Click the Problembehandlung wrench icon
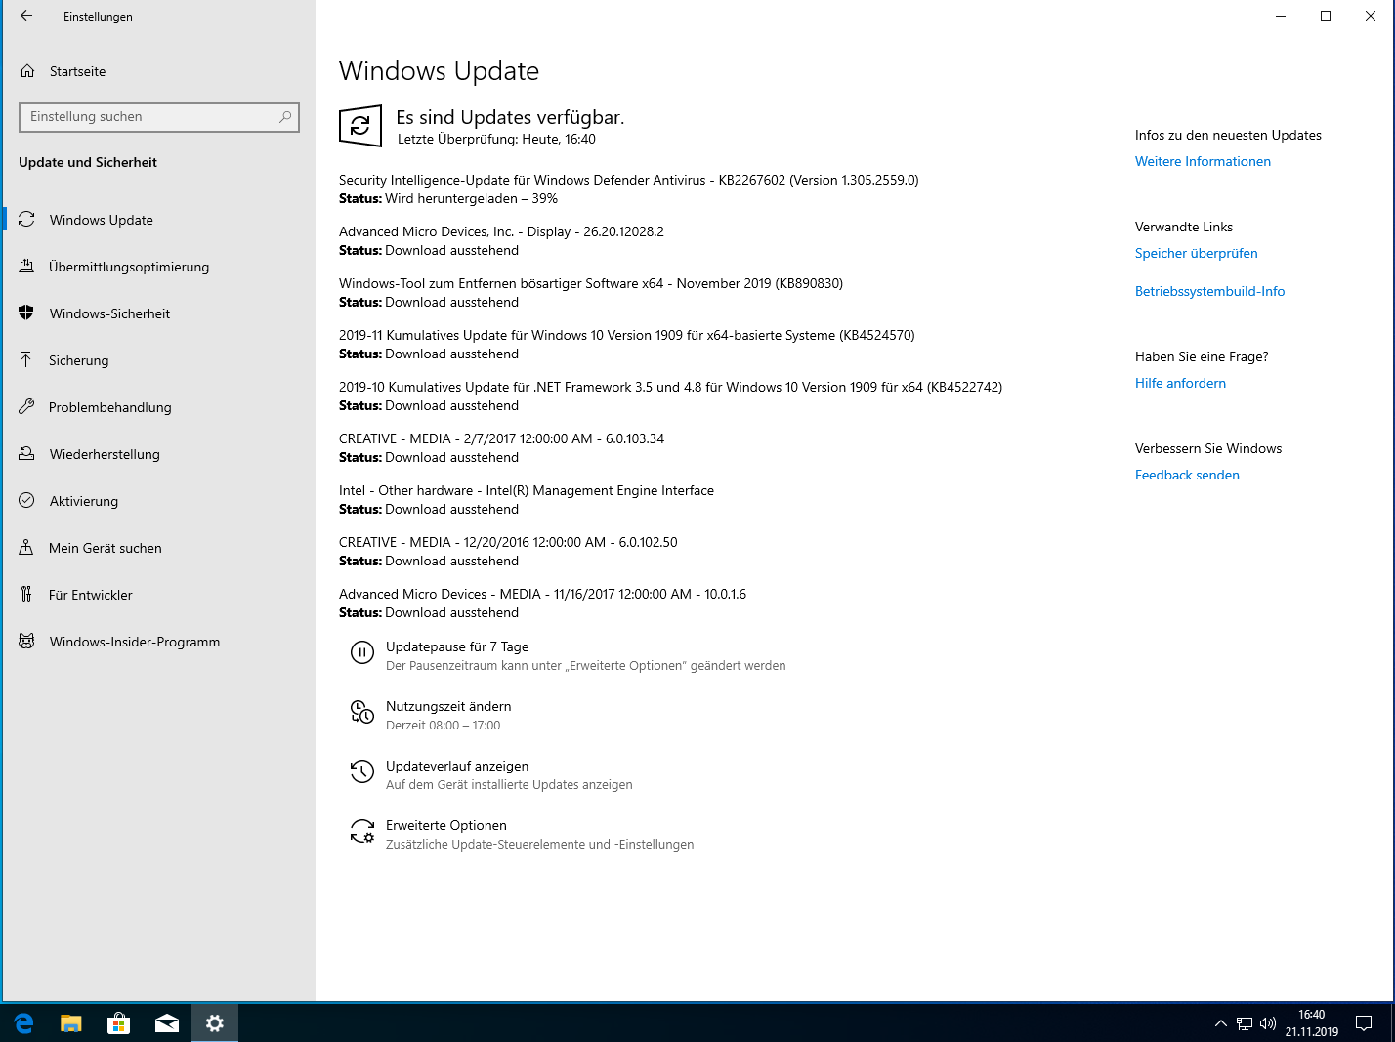The height and width of the screenshot is (1042, 1395). (x=26, y=407)
